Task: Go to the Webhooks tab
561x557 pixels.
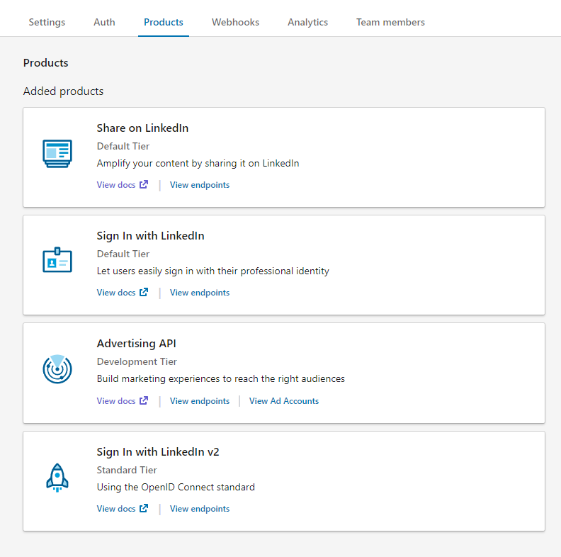Action: [235, 22]
